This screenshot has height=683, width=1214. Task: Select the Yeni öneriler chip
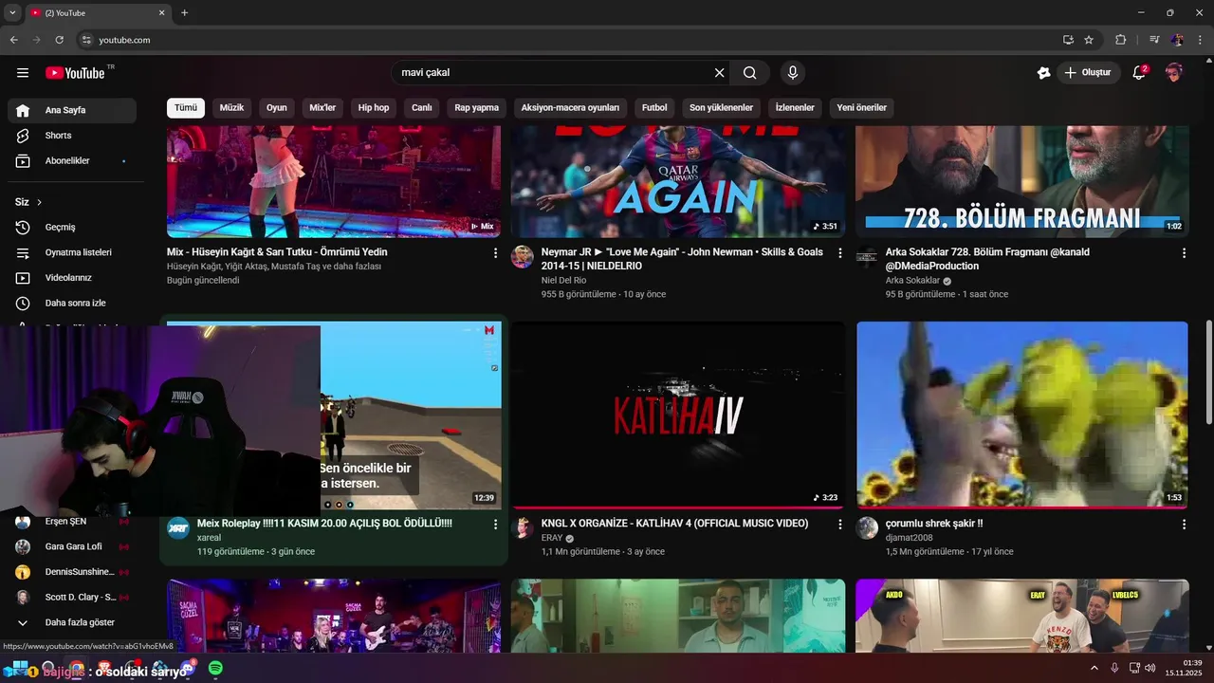pos(861,108)
